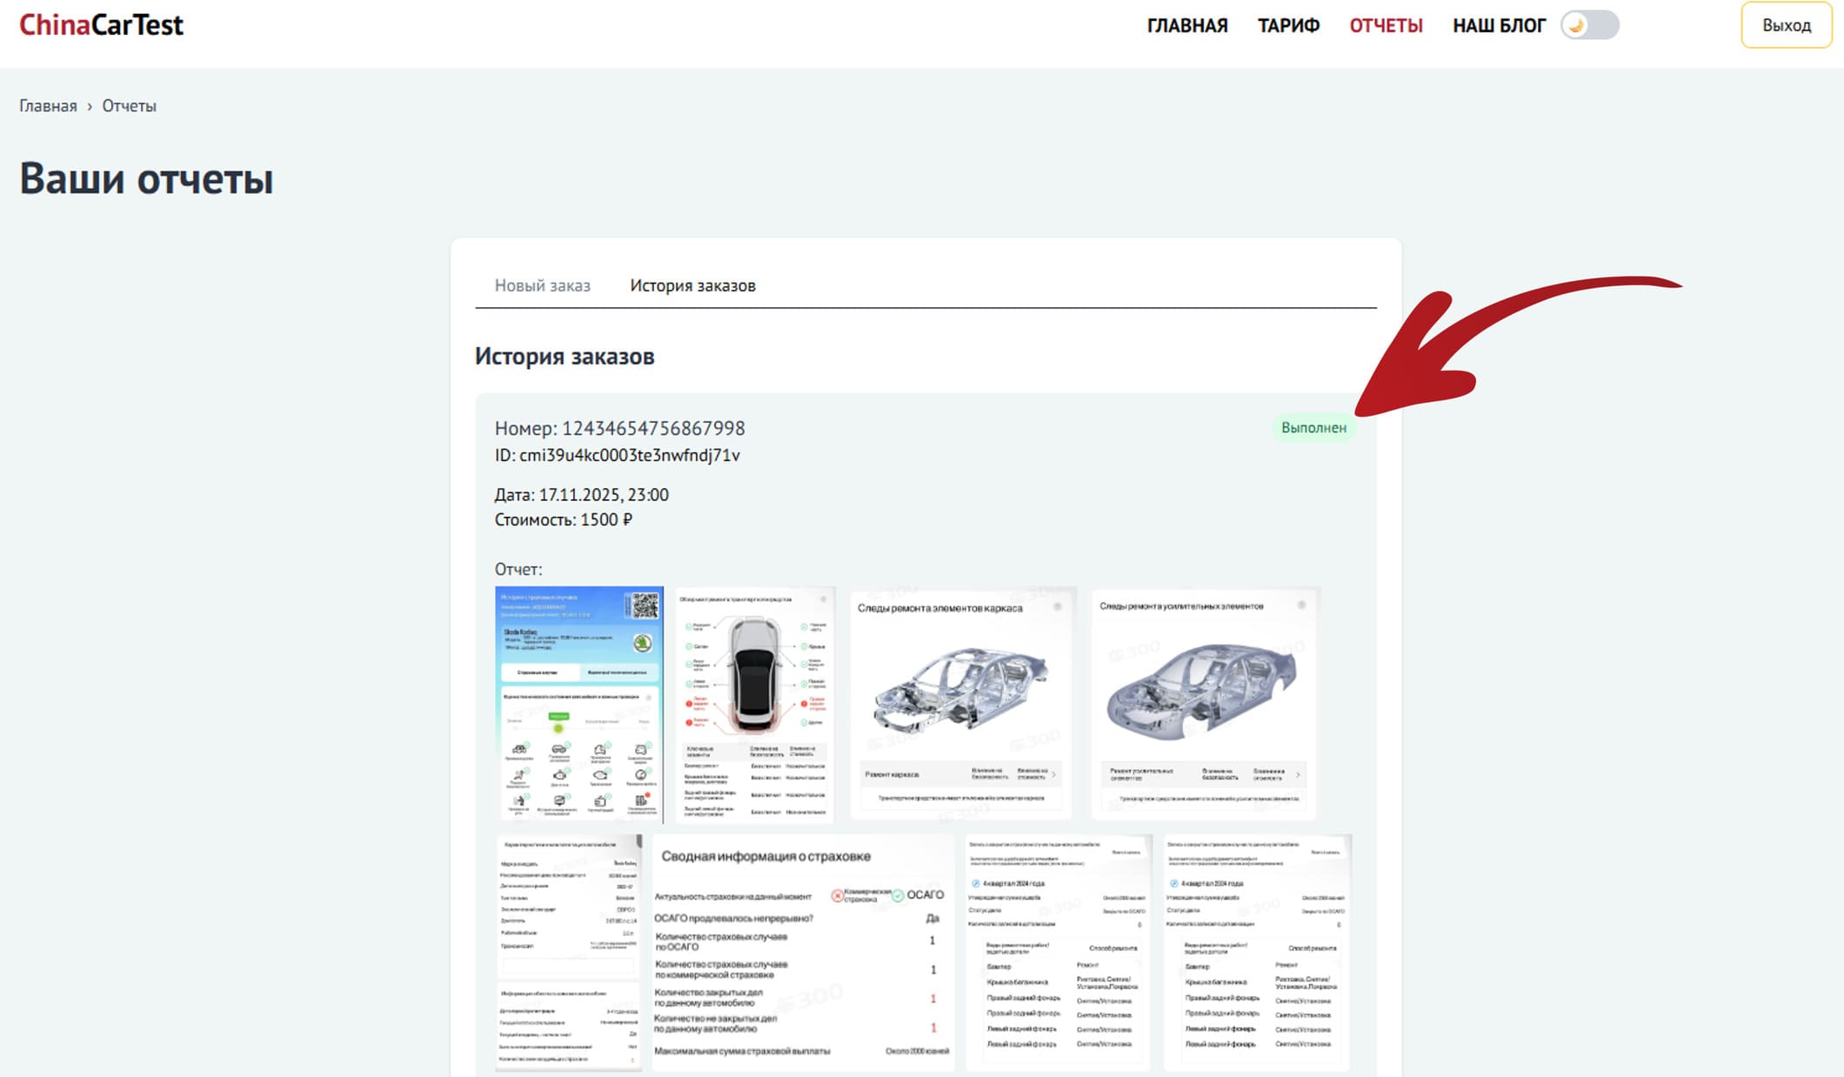
Task: Click the Отчеты breadcrumb item
Action: coord(129,106)
